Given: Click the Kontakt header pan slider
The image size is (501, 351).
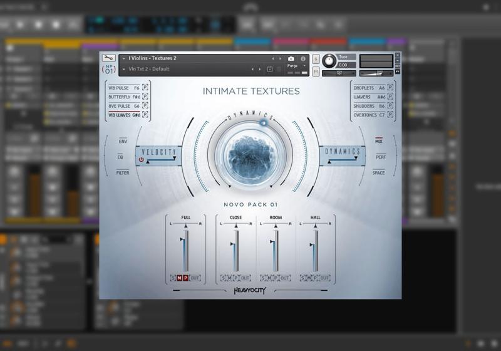Looking at the screenshot, I should point(339,73).
